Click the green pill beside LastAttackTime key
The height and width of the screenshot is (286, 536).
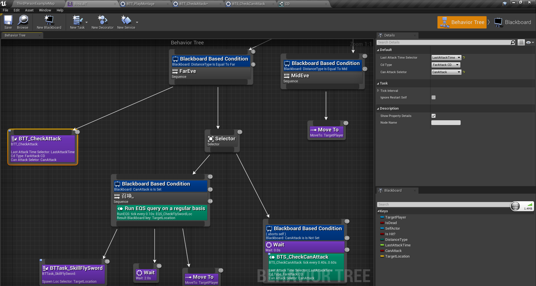click(x=382, y=245)
